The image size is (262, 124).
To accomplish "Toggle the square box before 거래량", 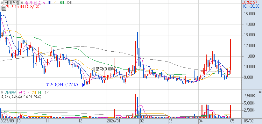I will [2, 92].
